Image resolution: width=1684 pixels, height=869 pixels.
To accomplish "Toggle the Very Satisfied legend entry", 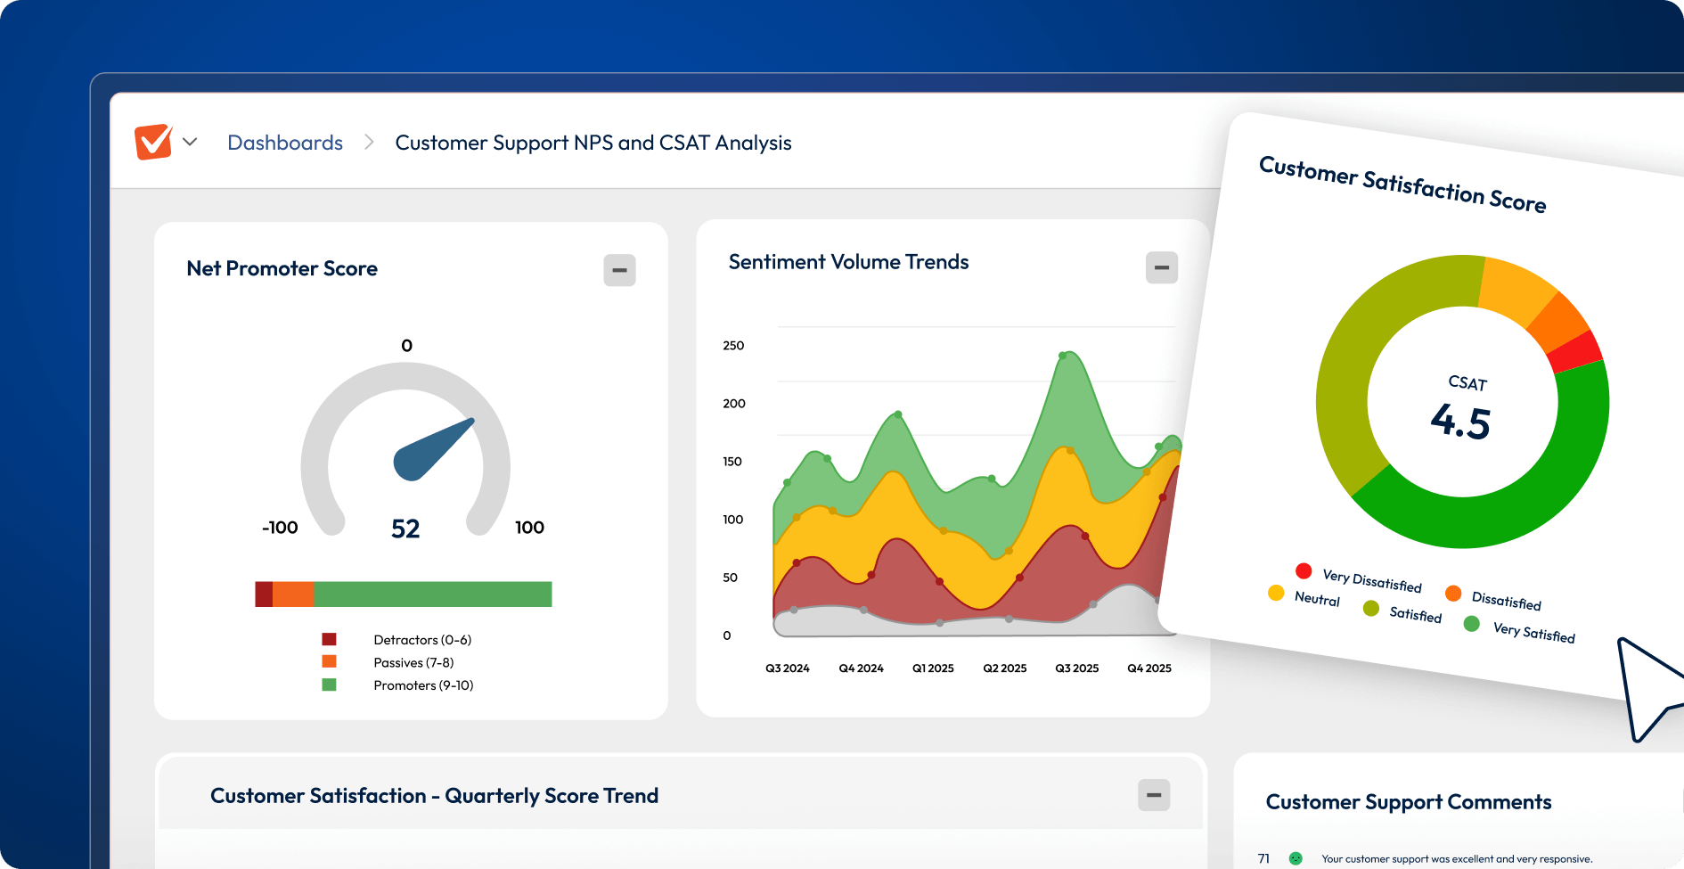I will 1471,623.
